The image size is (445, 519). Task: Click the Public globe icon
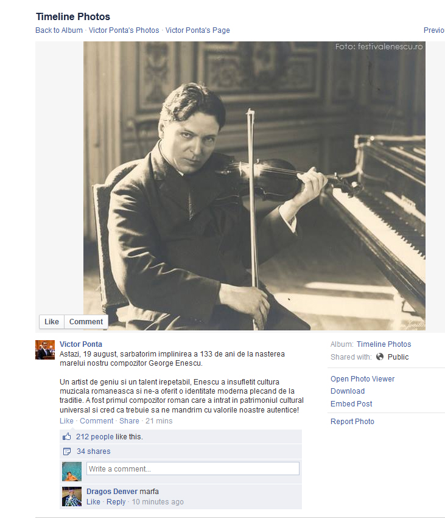(380, 357)
